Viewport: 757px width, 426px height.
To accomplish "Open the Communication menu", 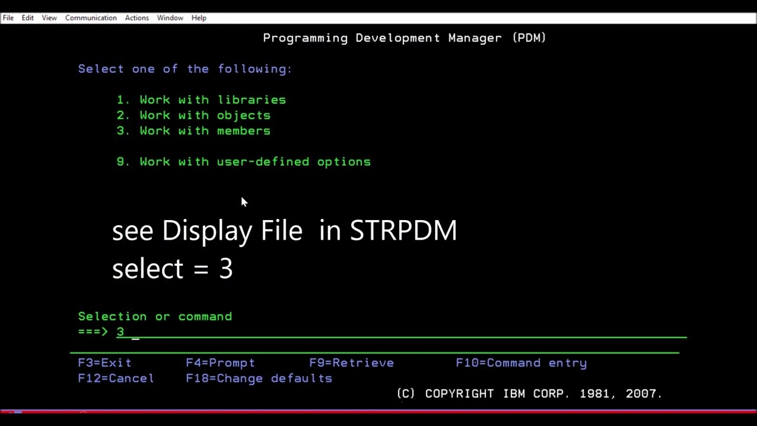I will [x=90, y=18].
